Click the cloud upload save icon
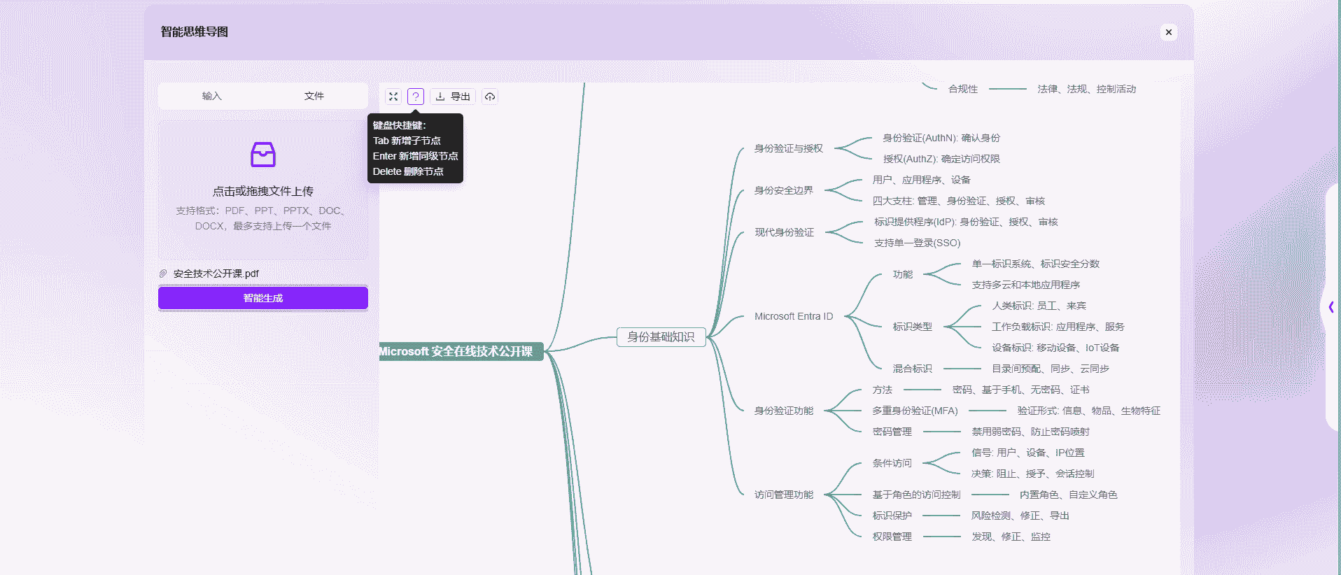The image size is (1341, 575). coord(490,97)
